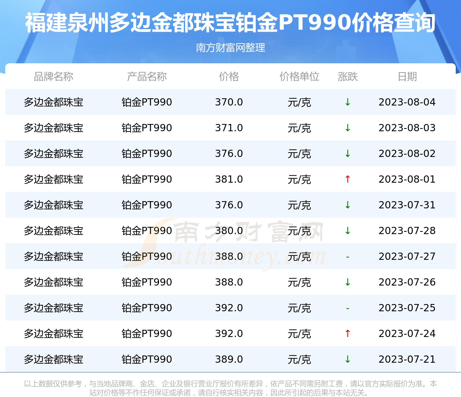Click the date 2023-07-27
Viewport: 461px width, 397px height.
tap(407, 257)
